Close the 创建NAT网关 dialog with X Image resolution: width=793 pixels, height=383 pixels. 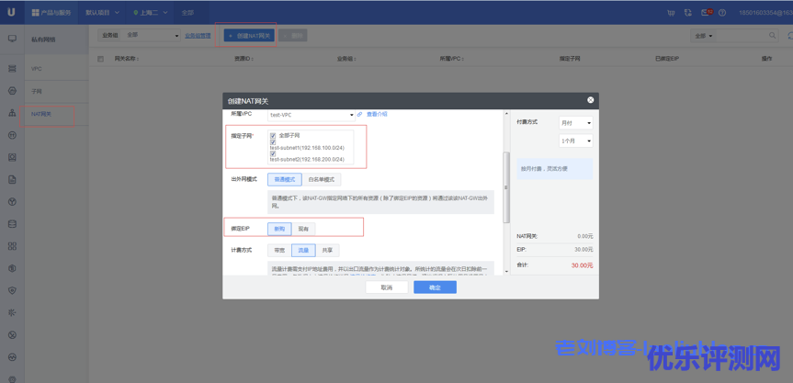590,100
